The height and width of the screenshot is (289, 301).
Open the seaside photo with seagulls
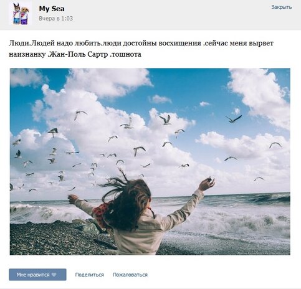(x=150, y=161)
